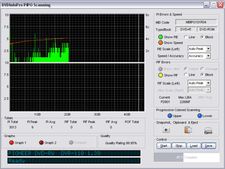Click the PI Peak value 9

pos(32,127)
